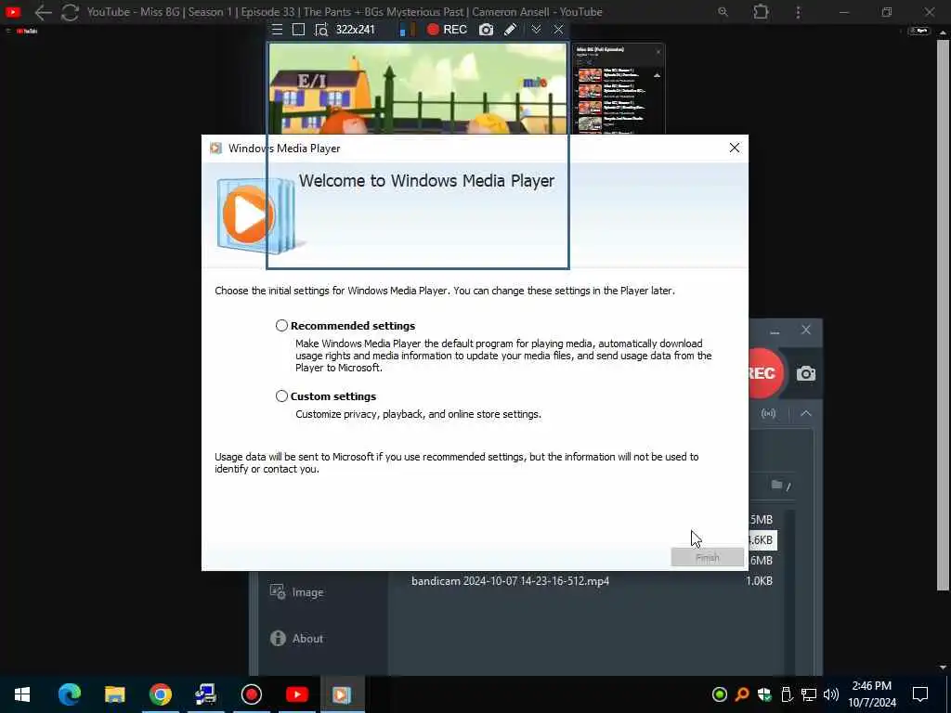Image resolution: width=951 pixels, height=713 pixels.
Task: Open the Windows Start menu
Action: click(22, 694)
